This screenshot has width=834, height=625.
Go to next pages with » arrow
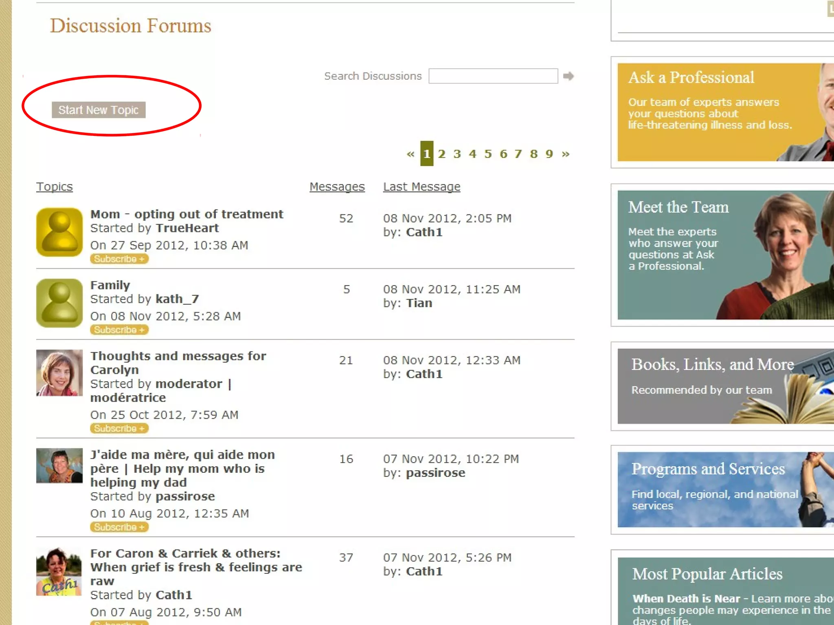[565, 154]
